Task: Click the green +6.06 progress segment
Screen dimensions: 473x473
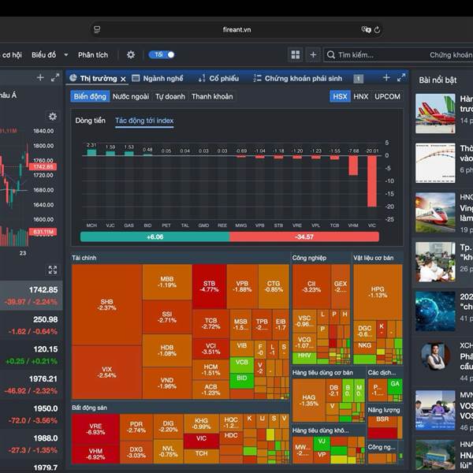Action: point(155,236)
